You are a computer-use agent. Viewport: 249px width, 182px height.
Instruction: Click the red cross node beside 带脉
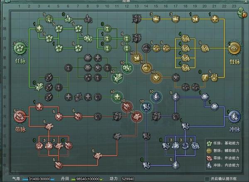39,107
